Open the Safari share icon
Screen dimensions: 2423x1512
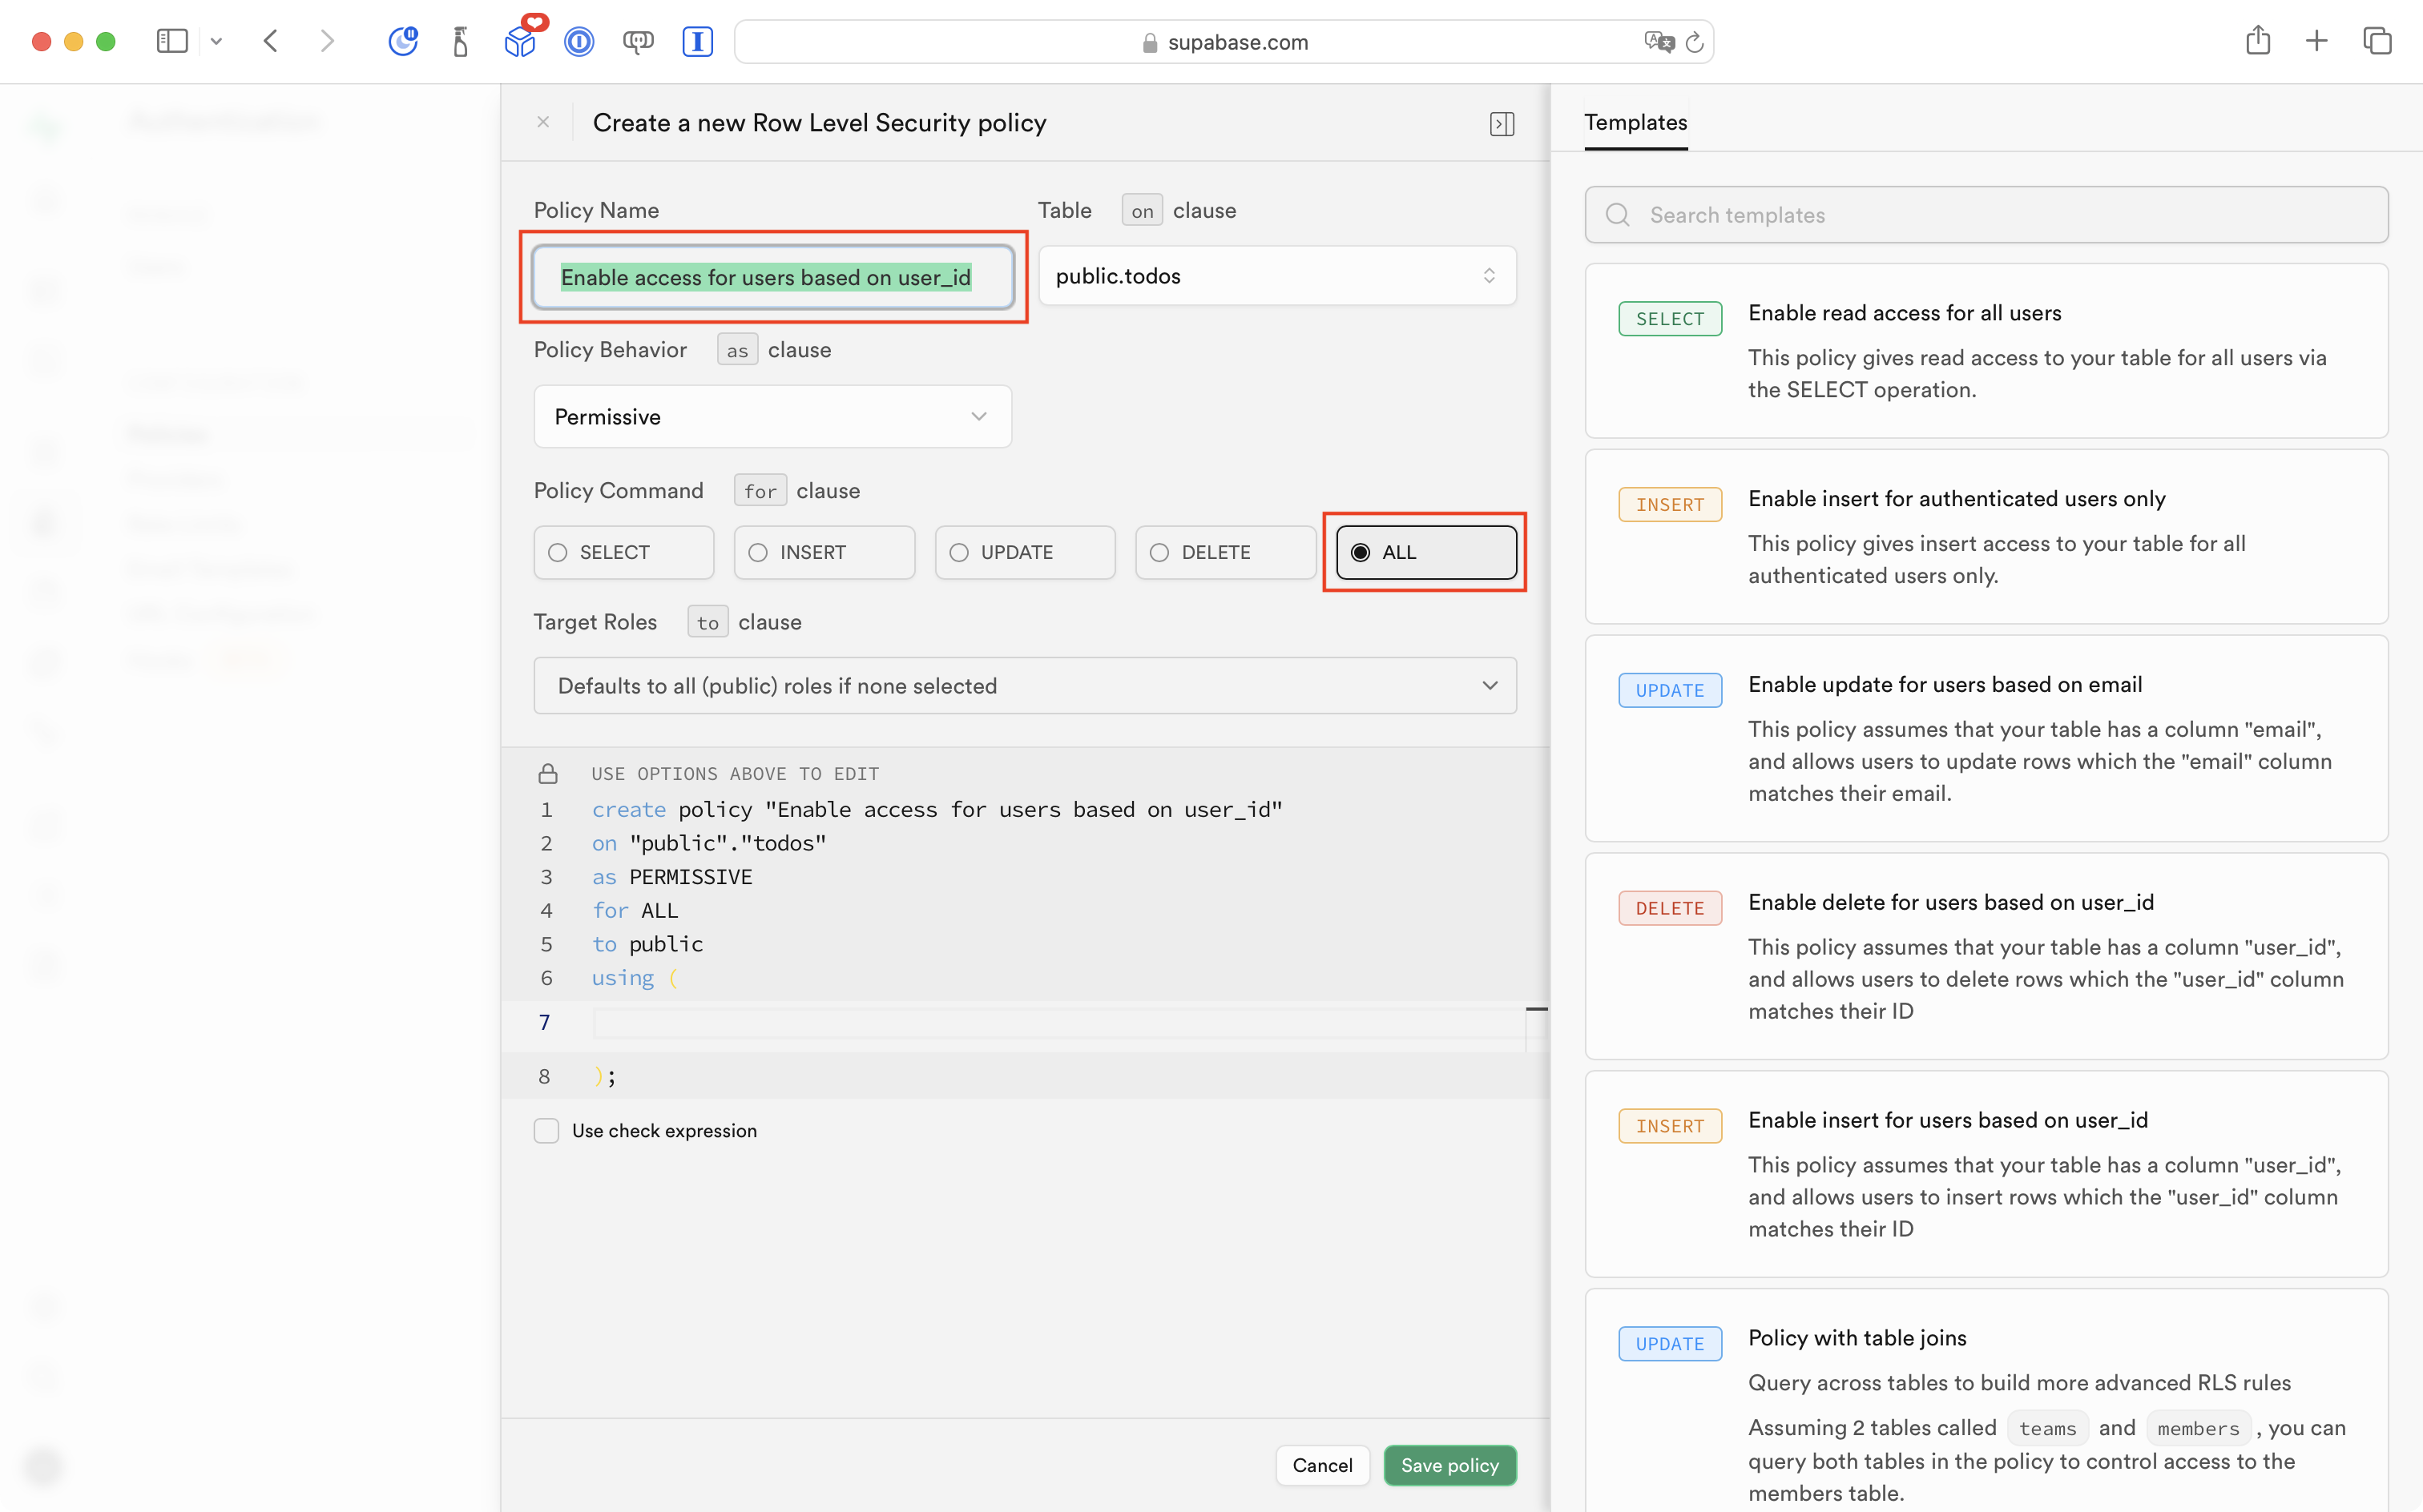click(x=2258, y=41)
